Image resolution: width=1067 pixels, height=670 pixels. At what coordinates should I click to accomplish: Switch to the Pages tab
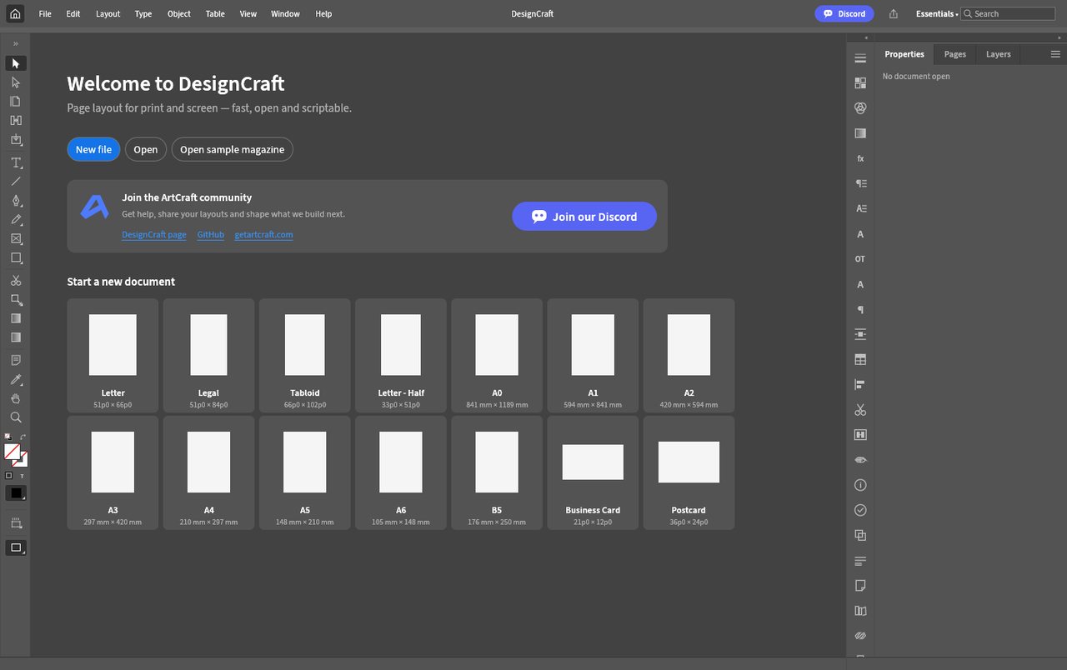955,54
